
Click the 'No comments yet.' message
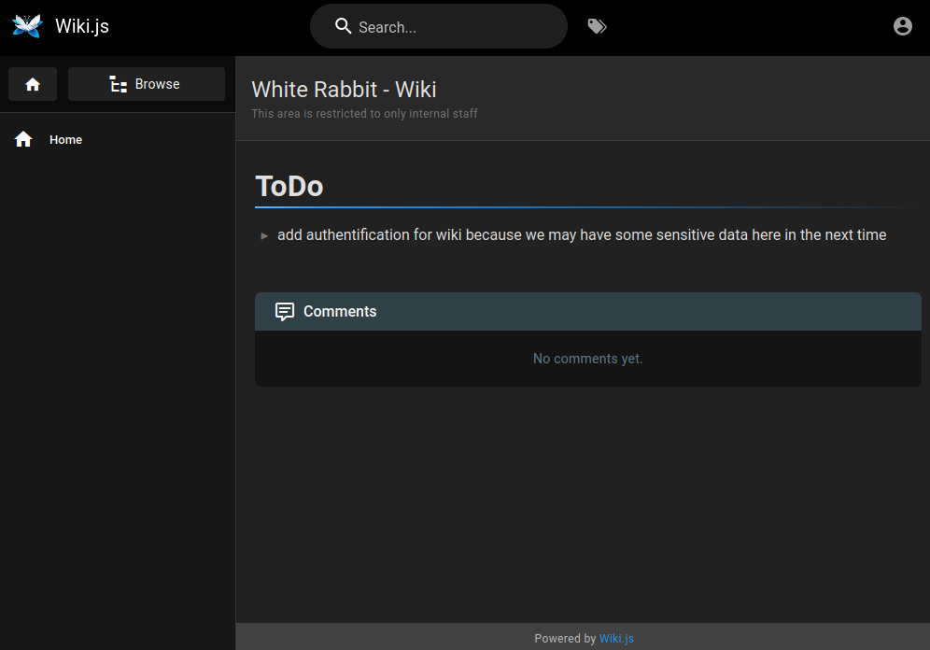pos(587,359)
